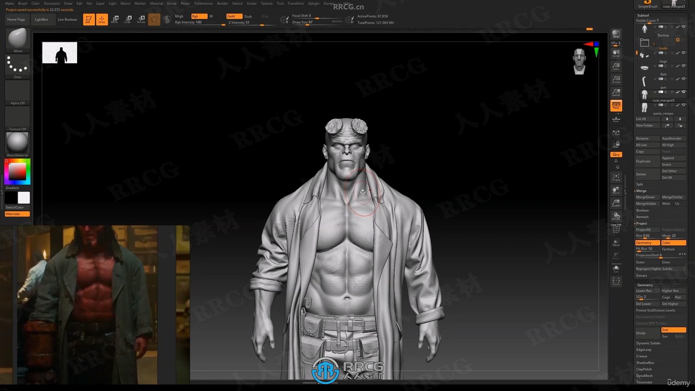The width and height of the screenshot is (695, 391).
Task: Click the ProjectAll button
Action: pos(648,230)
